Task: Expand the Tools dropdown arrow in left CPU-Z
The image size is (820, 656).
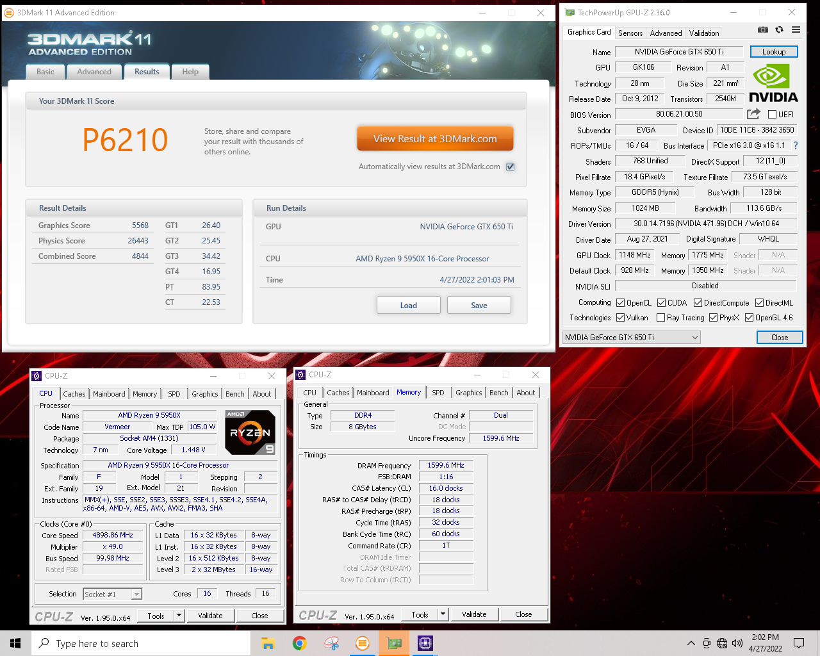Action: [179, 616]
